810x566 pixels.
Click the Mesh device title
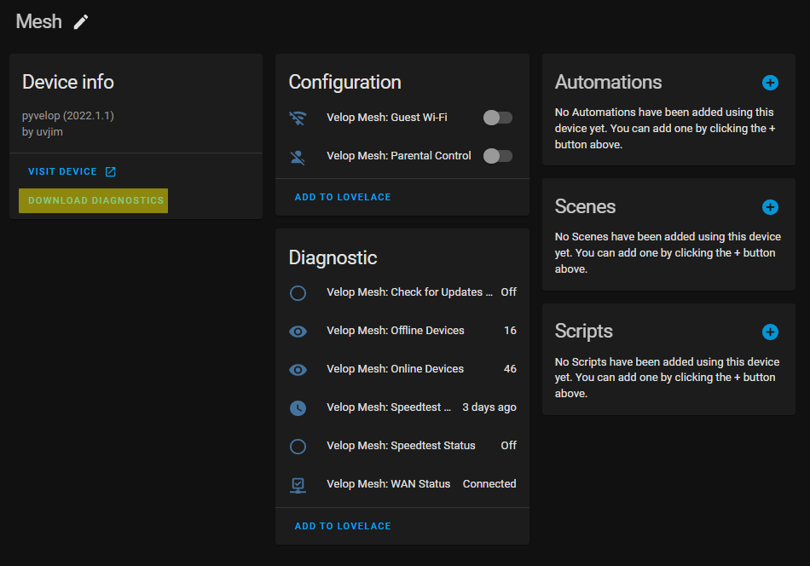coord(38,21)
